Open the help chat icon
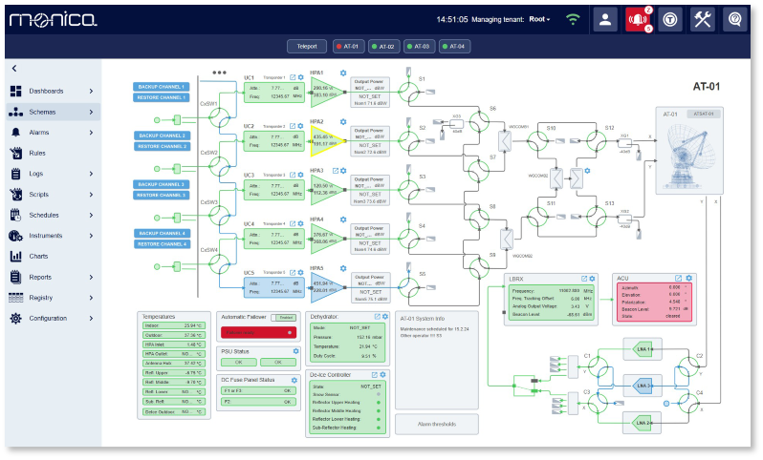This screenshot has height=460, width=763. [x=734, y=19]
